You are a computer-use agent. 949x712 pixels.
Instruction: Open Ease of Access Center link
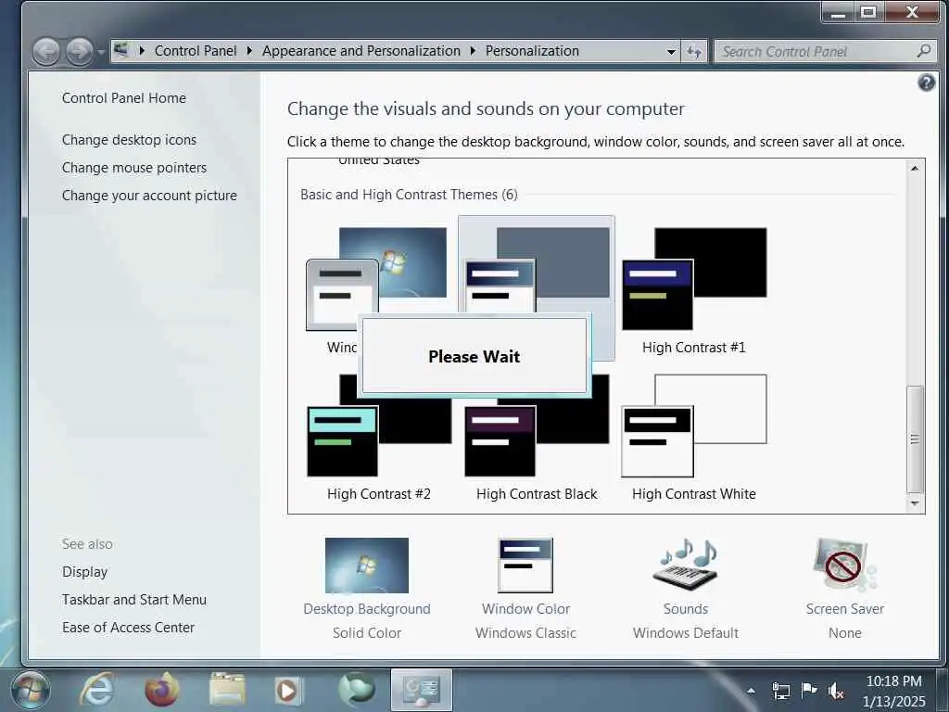[128, 628]
